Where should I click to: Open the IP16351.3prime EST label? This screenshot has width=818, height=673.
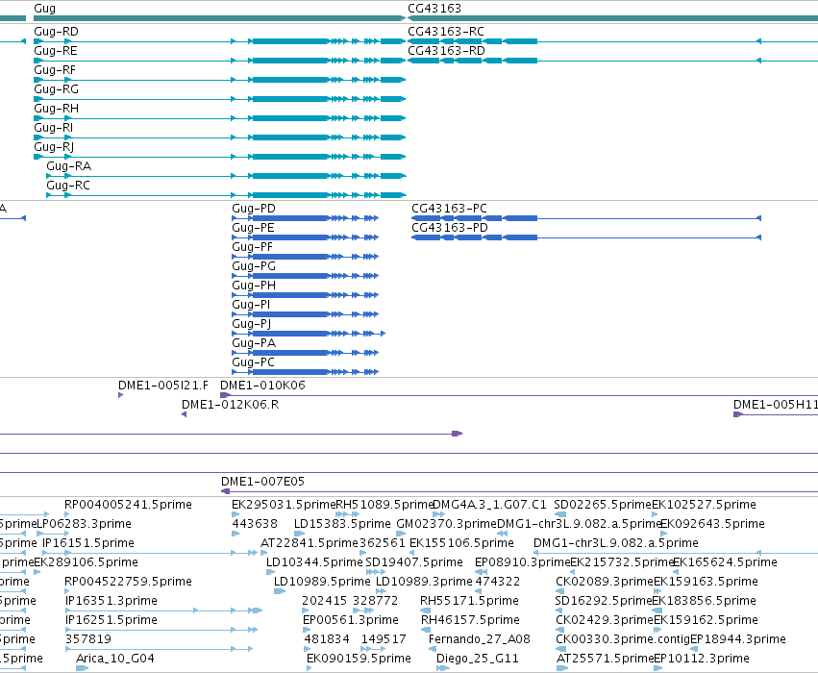112,601
